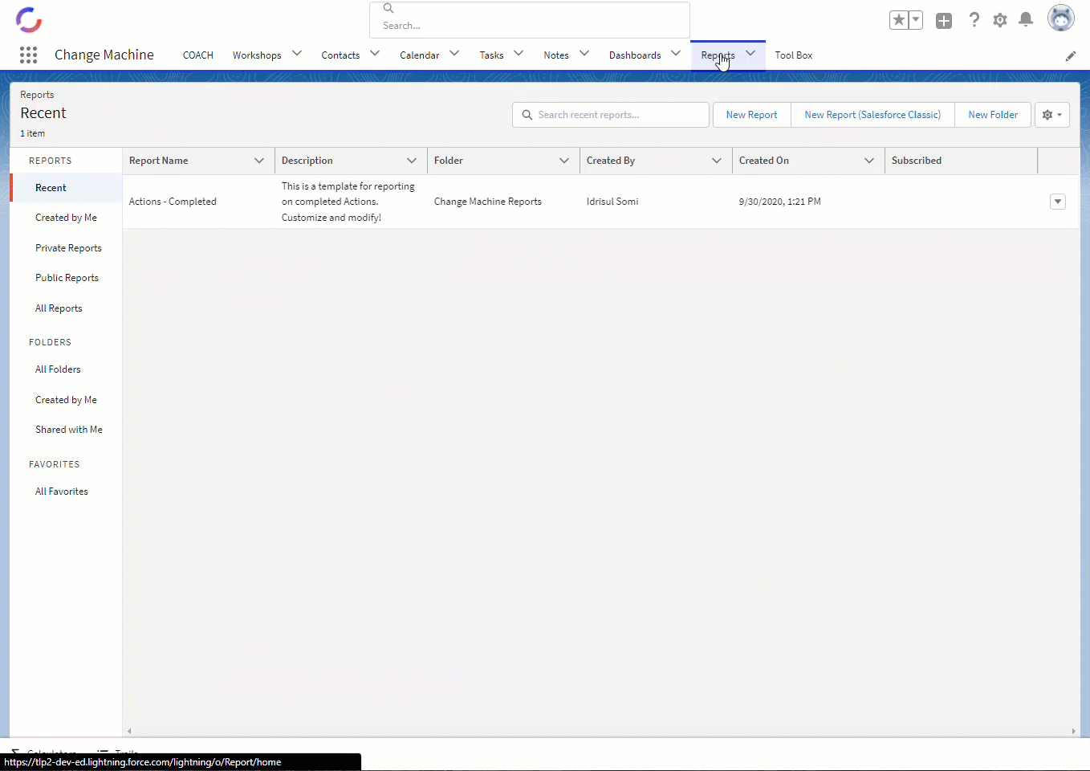Viewport: 1090px width, 771px height.
Task: Click the Subscribed column header
Action: click(x=961, y=161)
